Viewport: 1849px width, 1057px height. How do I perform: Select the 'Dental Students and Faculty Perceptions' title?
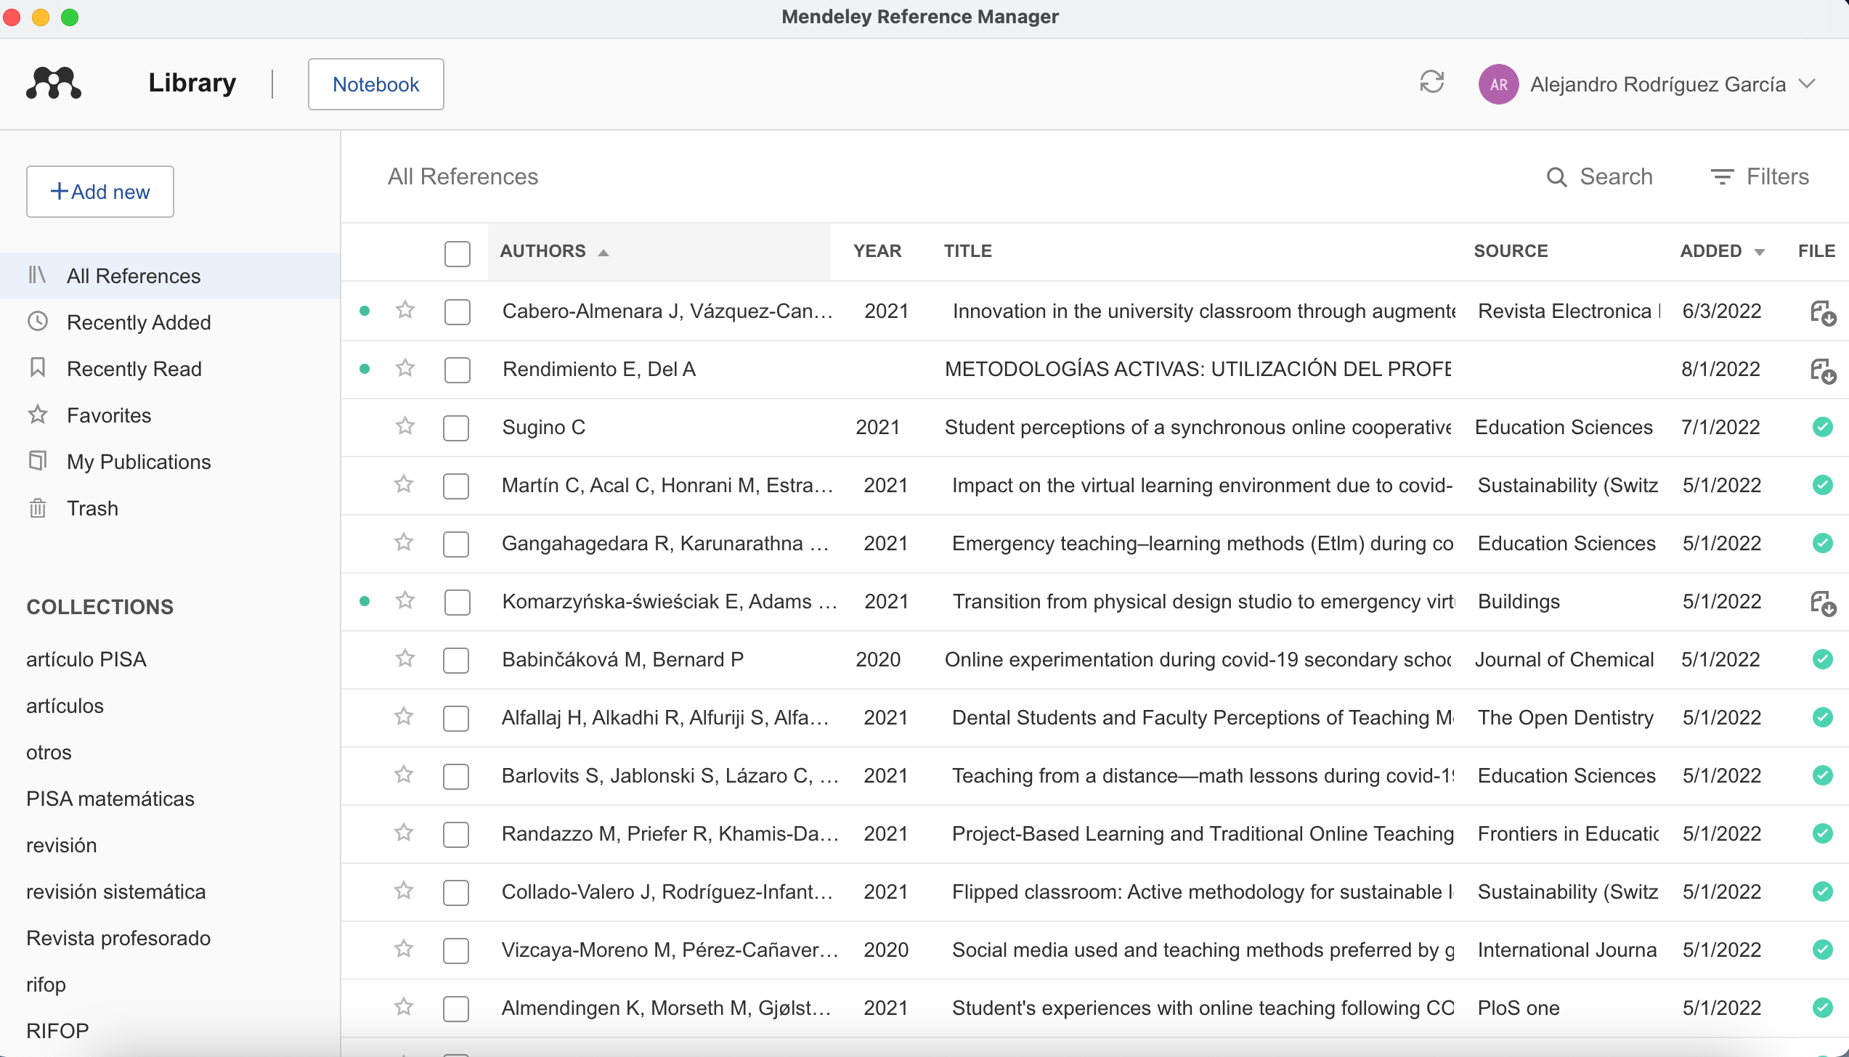coord(1203,717)
